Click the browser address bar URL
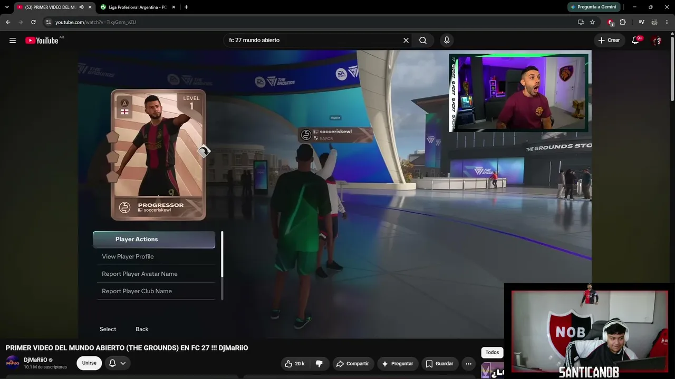 [x=95, y=22]
